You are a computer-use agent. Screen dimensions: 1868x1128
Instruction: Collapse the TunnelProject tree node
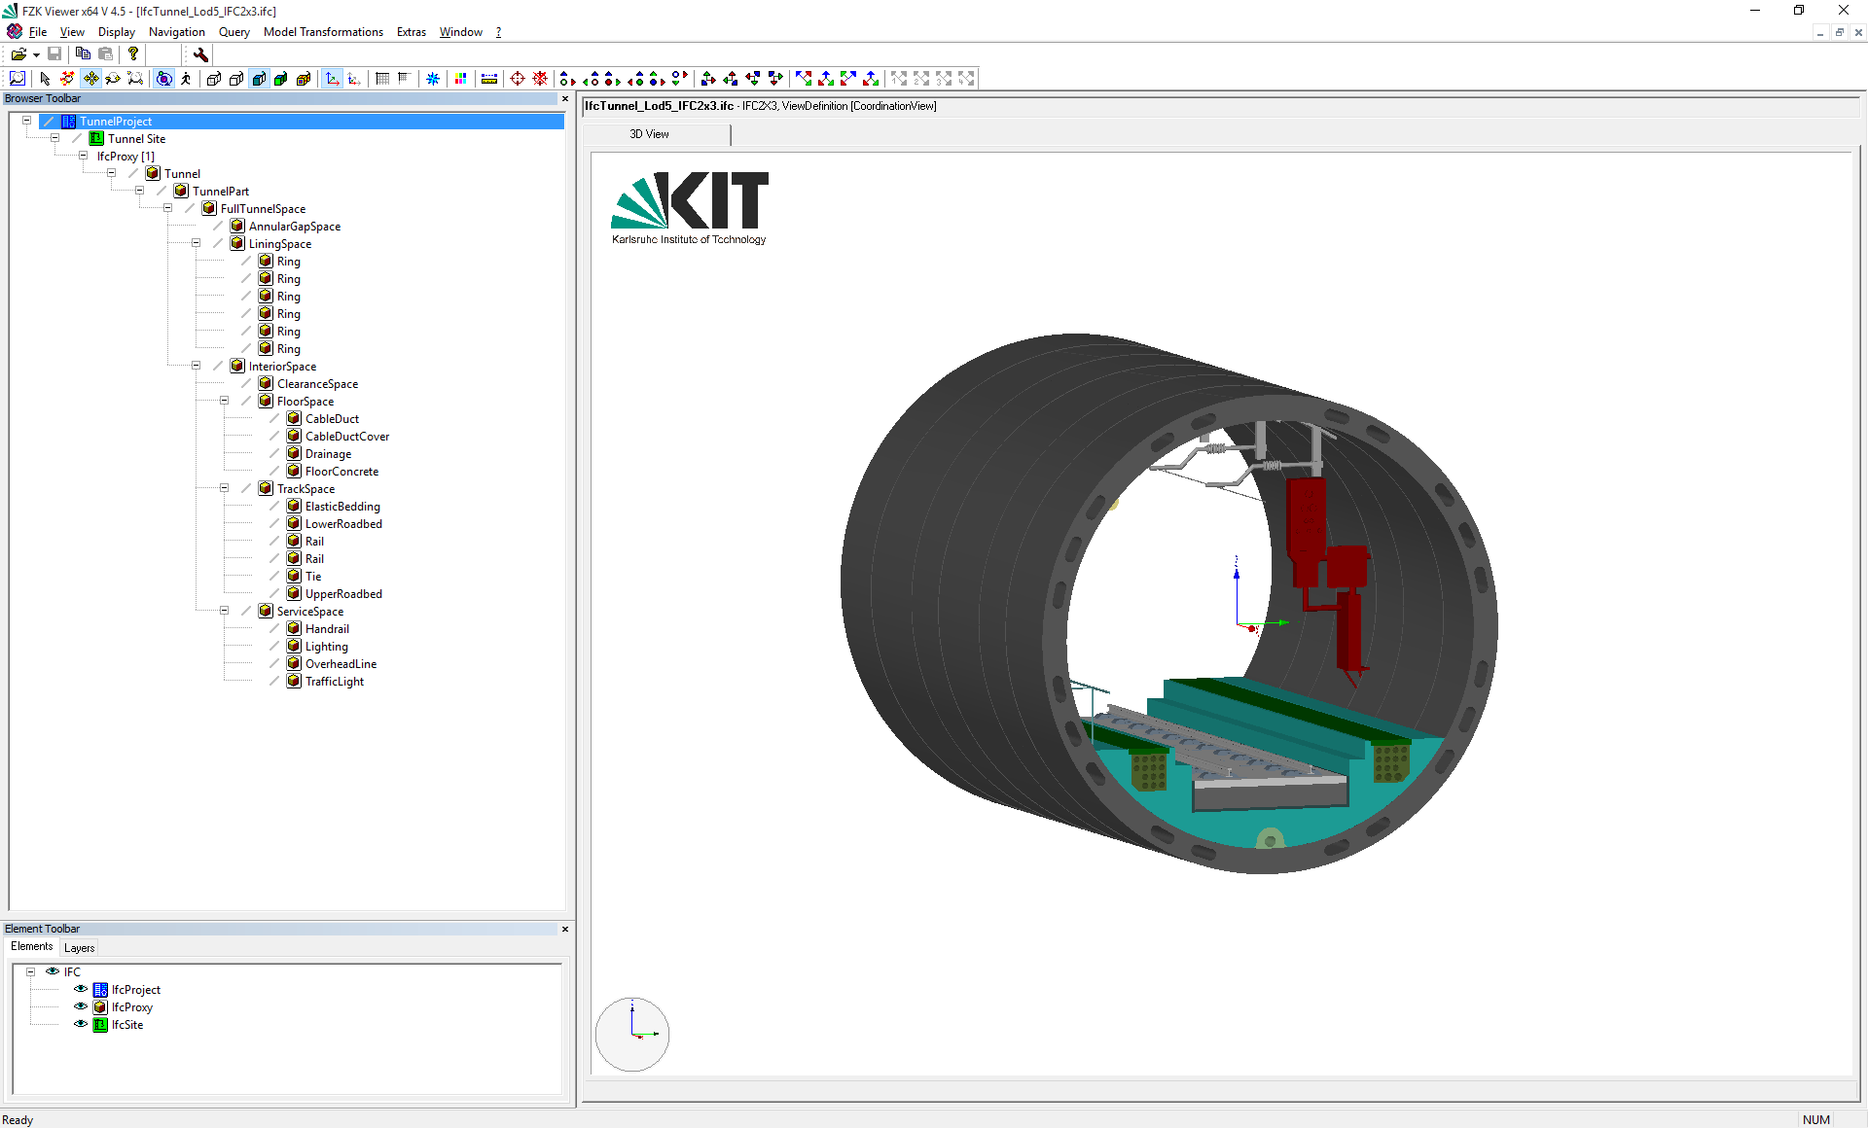pos(26,121)
